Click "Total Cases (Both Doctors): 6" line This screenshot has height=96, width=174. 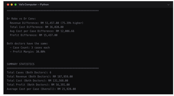coord(29,73)
